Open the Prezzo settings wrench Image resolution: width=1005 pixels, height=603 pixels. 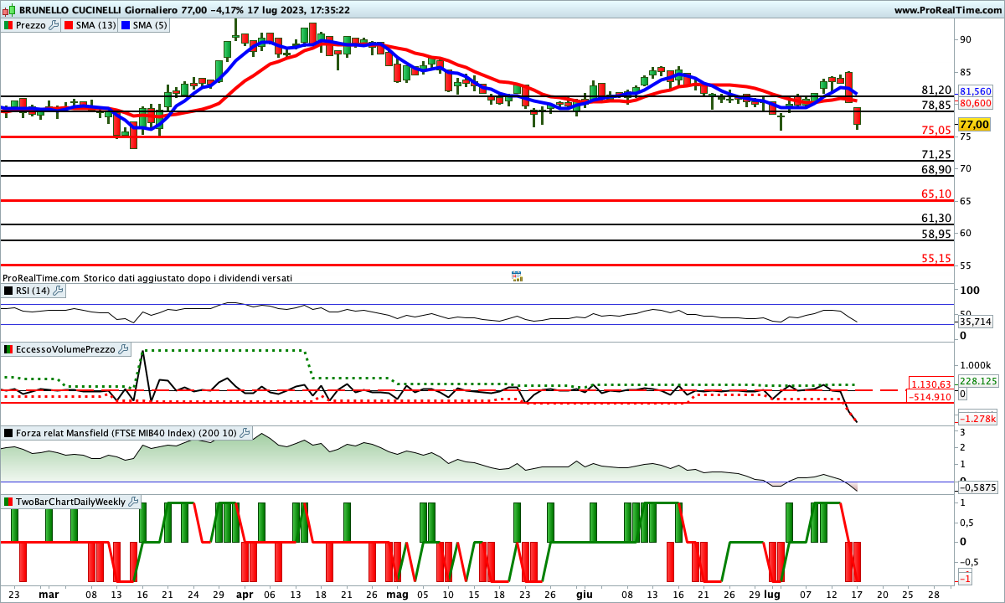(x=54, y=25)
